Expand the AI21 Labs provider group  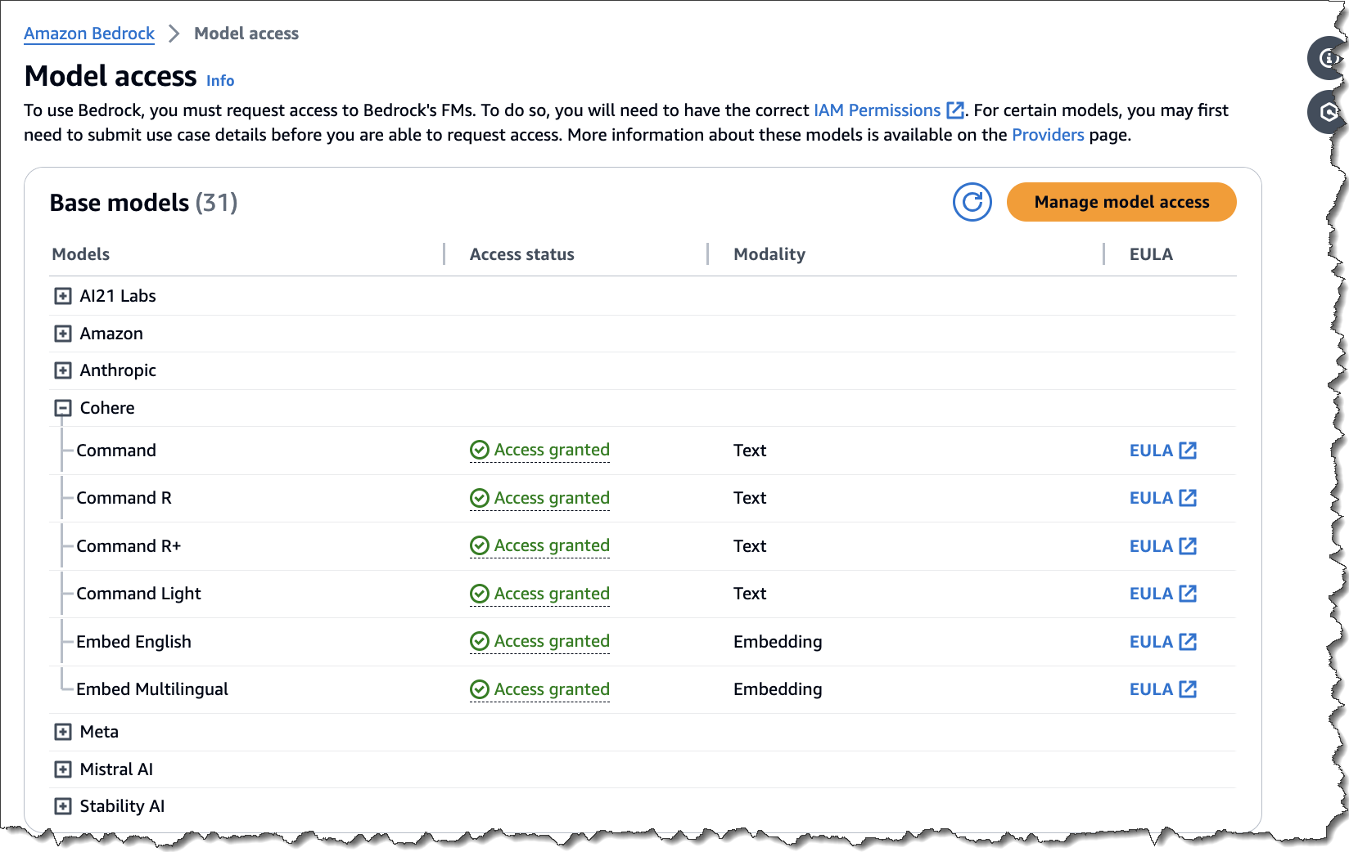tap(63, 296)
